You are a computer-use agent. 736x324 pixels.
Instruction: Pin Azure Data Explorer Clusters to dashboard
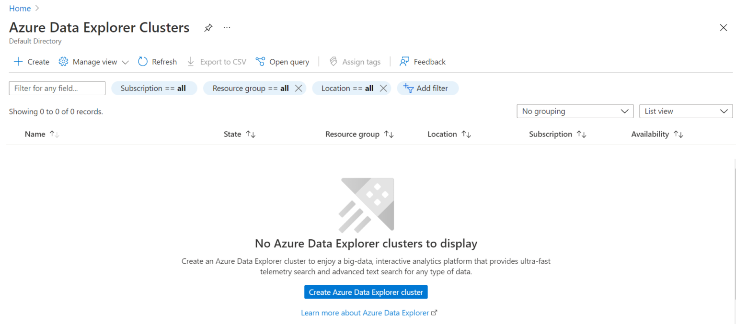208,27
